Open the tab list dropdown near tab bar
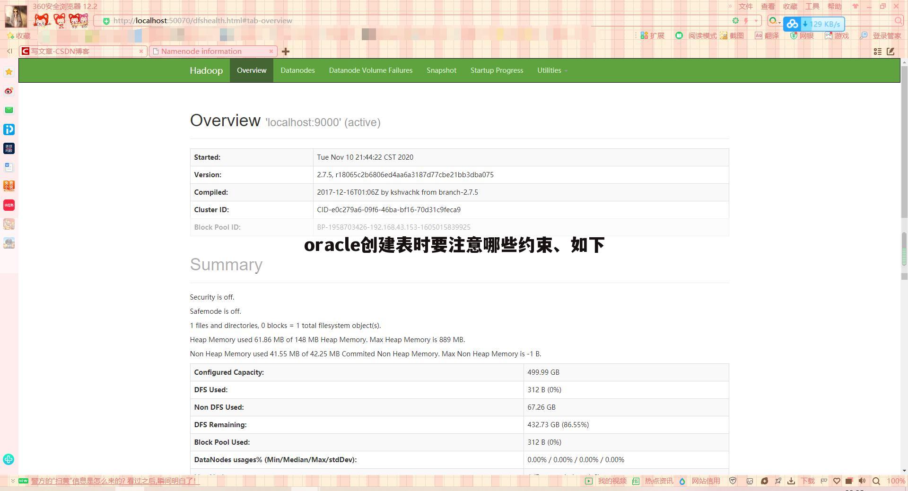 [x=877, y=52]
